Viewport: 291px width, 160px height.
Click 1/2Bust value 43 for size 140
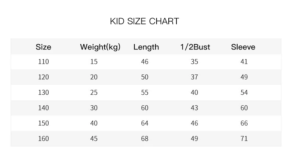point(194,108)
